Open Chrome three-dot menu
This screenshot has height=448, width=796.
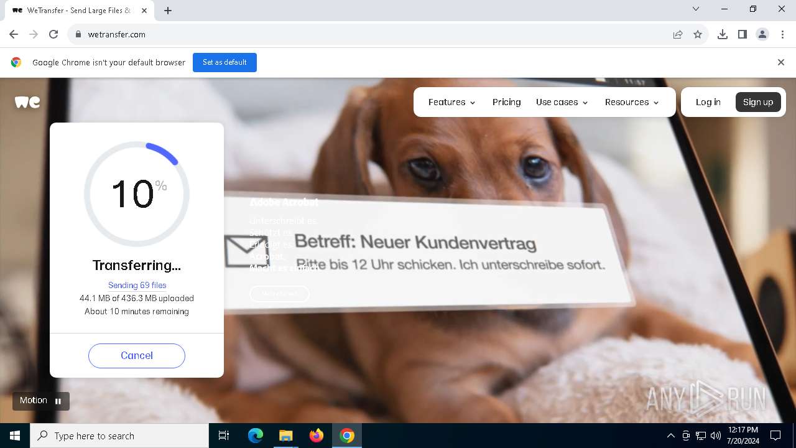click(782, 34)
